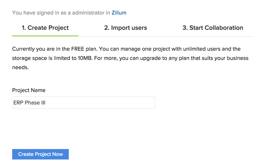The width and height of the screenshot is (258, 166).
Task: Click the Project Name label
Action: (29, 90)
